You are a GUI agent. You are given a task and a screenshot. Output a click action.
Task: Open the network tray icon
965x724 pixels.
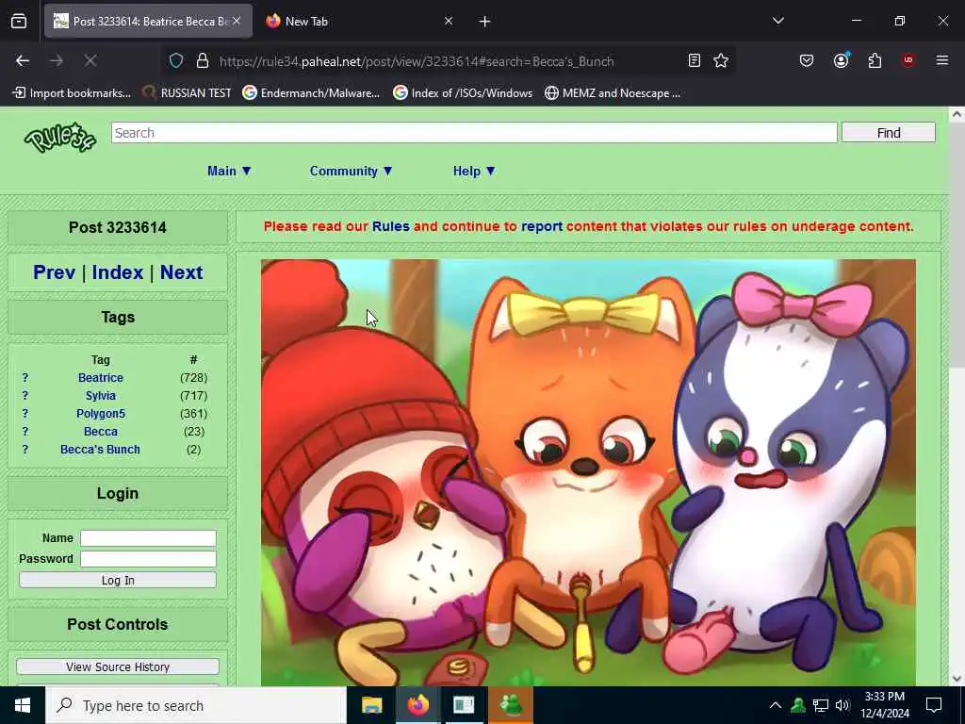tap(821, 705)
